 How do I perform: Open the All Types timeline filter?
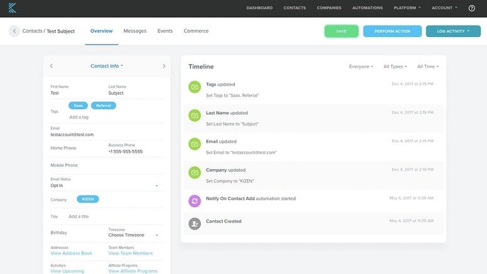pos(395,66)
